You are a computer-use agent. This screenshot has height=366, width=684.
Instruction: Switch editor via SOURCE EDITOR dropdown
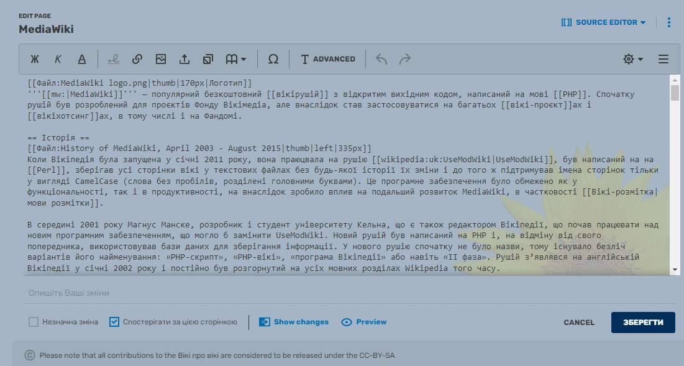[x=603, y=22]
